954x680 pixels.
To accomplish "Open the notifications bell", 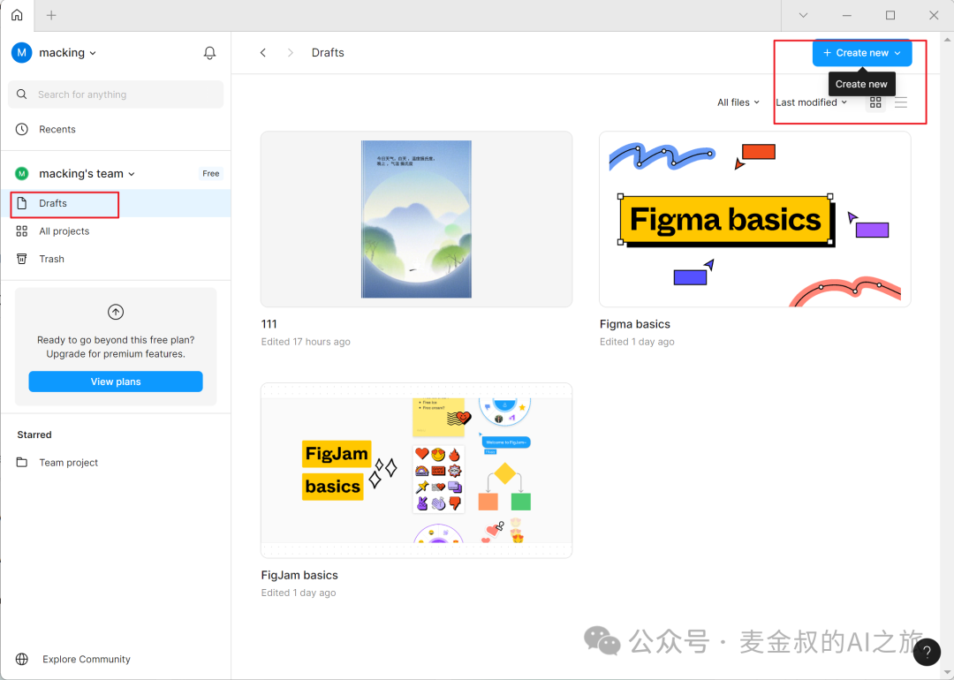I will pos(209,53).
